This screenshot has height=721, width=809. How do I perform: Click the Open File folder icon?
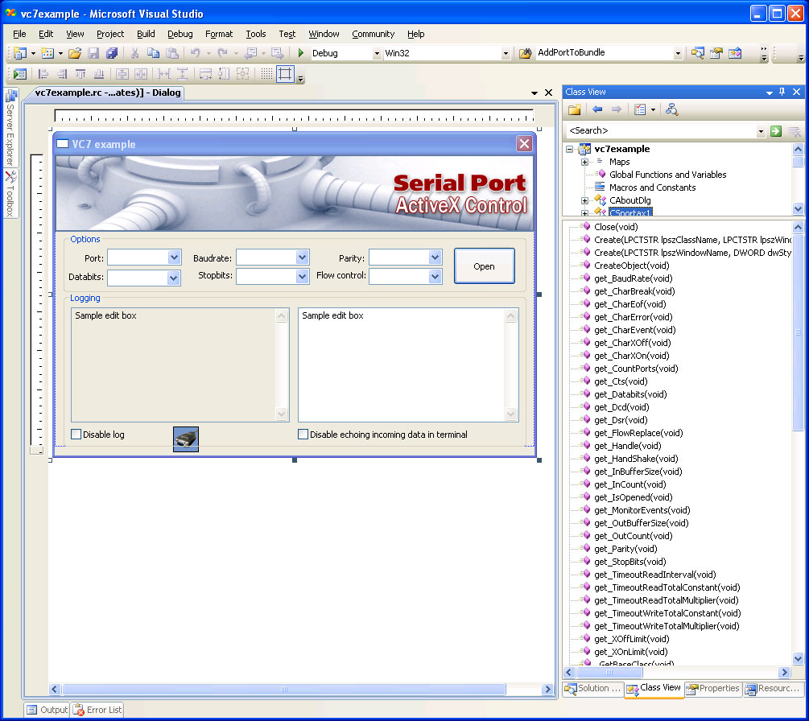click(x=75, y=52)
